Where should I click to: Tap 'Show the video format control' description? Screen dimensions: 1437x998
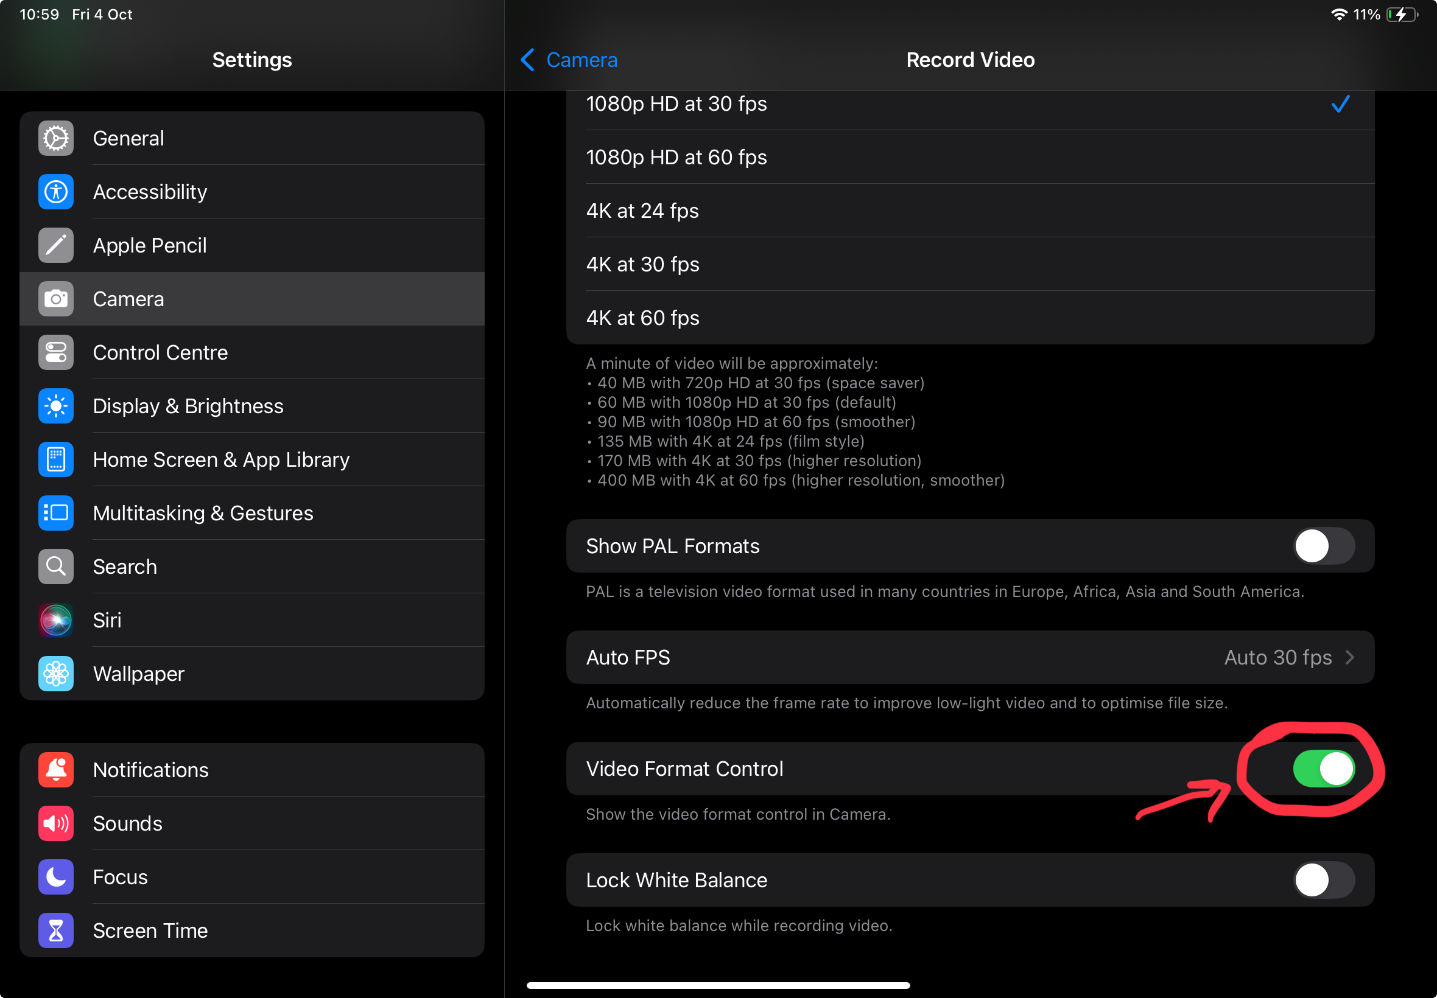pos(738,814)
